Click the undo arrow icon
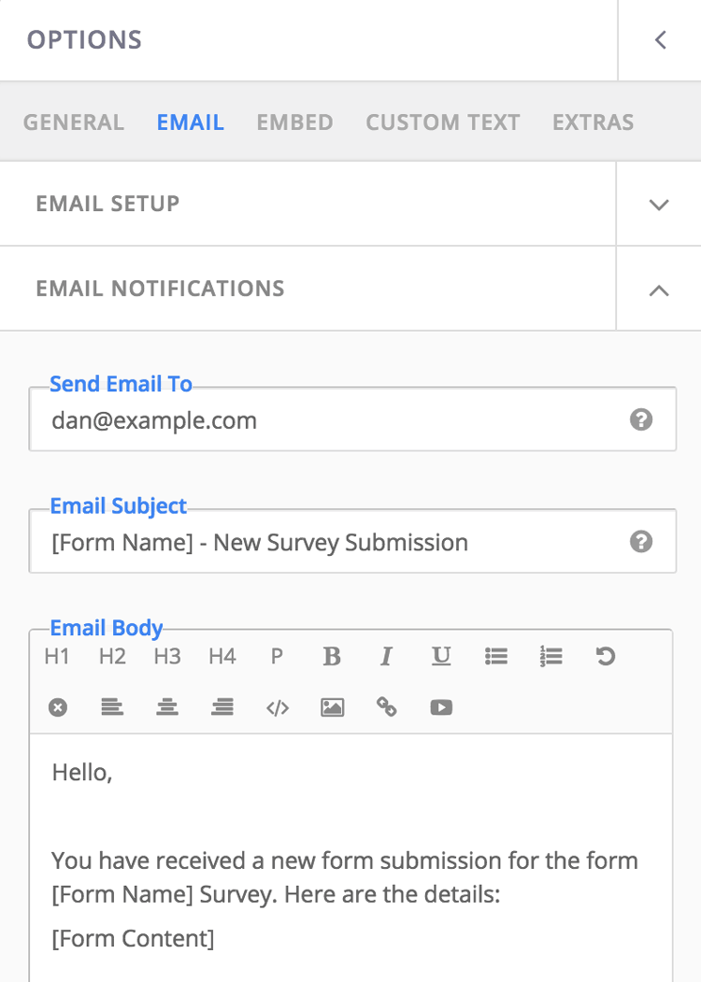701x982 pixels. [x=606, y=656]
